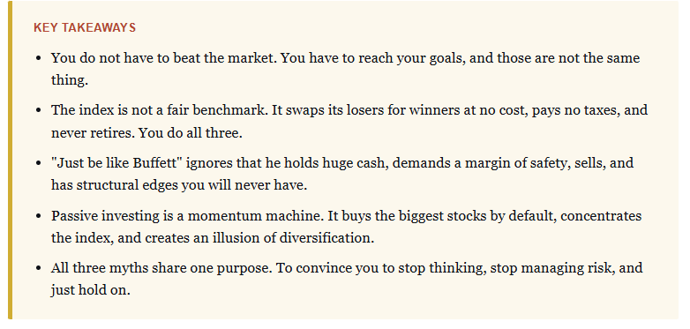The image size is (690, 329).
Task: Click the bullet before "Passive investing"
Action: [x=39, y=216]
